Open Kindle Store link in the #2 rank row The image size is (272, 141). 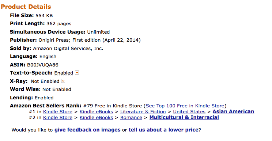(58, 118)
